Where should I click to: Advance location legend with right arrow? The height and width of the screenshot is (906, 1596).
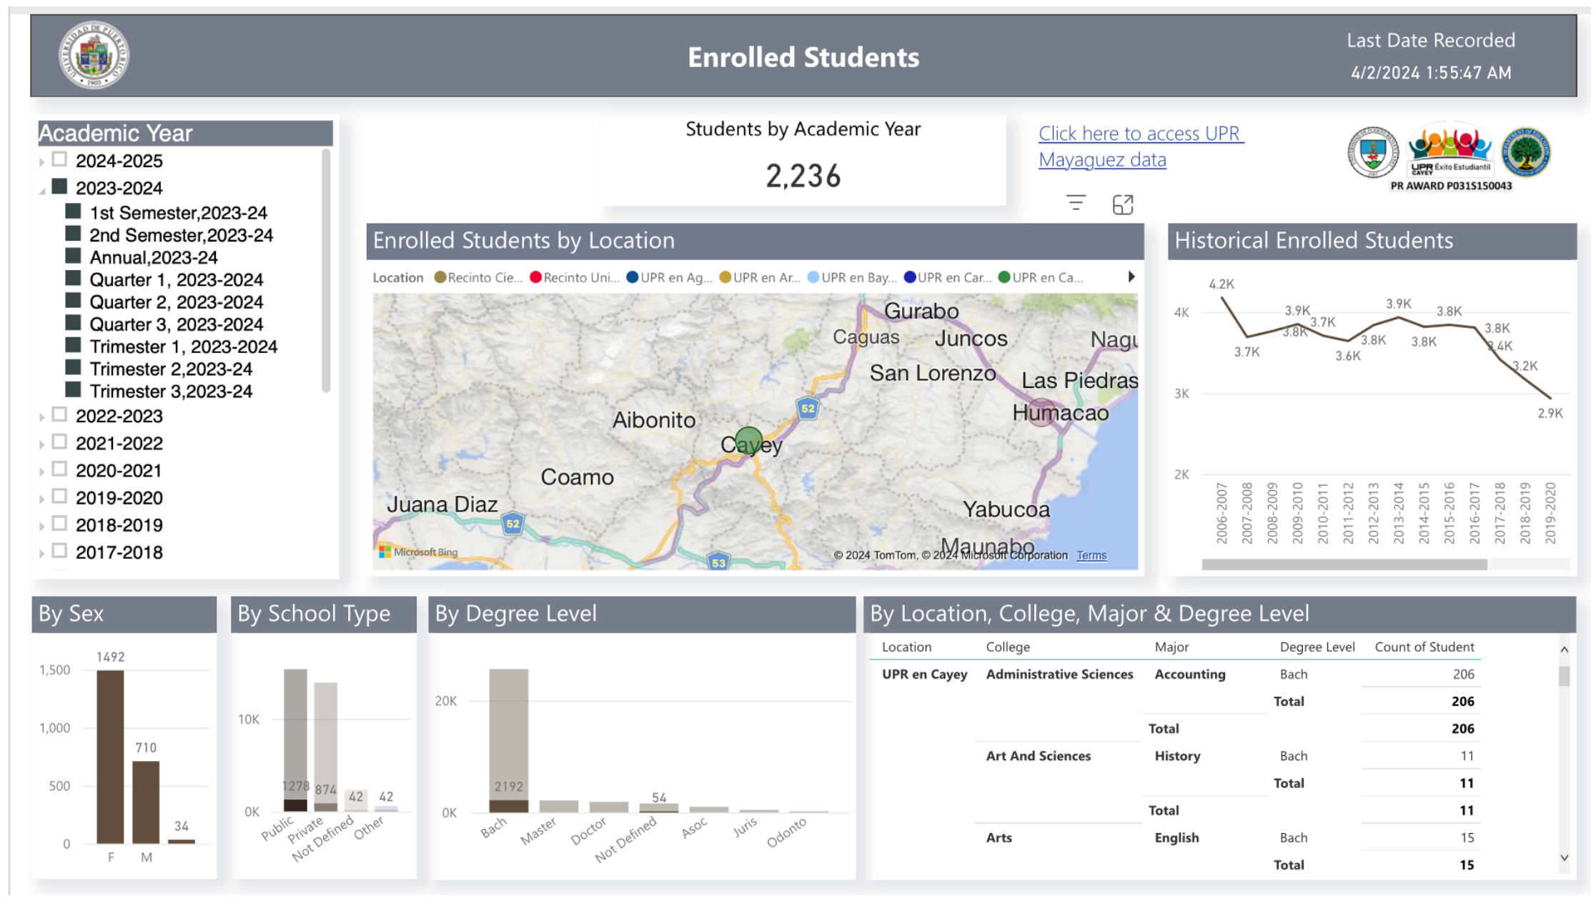[x=1131, y=277]
